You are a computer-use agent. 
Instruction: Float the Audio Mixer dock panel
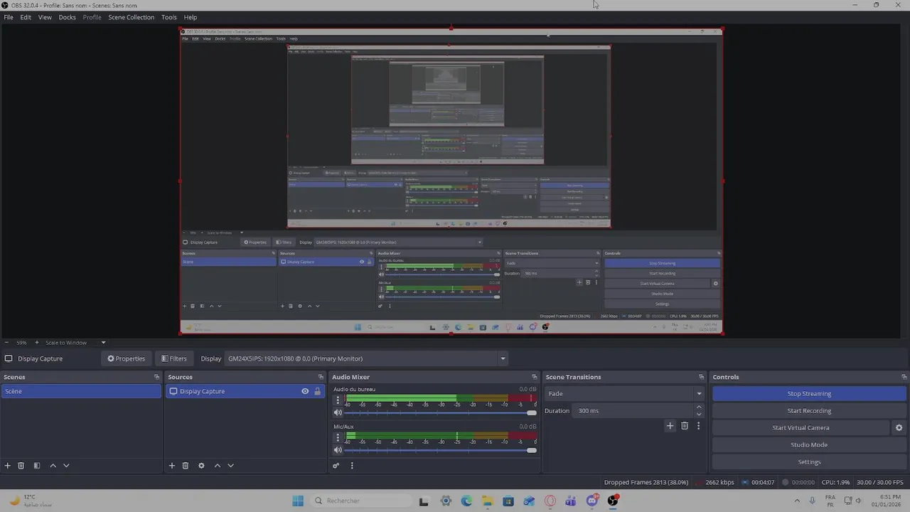[x=534, y=377]
